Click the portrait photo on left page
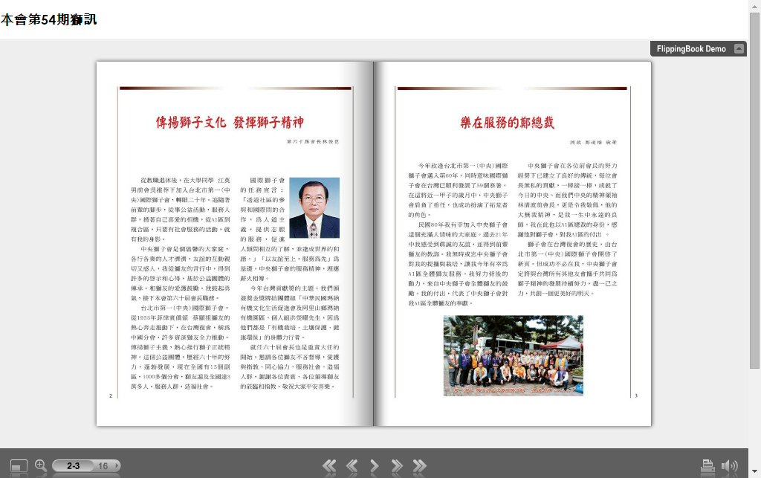This screenshot has width=761, height=478. [314, 207]
